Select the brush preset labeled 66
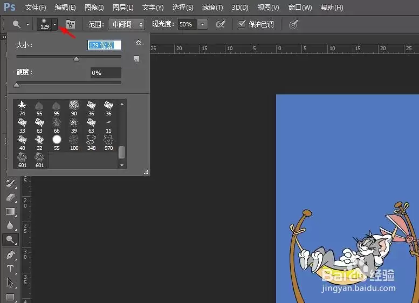Viewport: 419px width, 303px height. click(57, 126)
